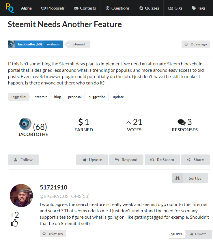Screen dimensions: 213x243
Task: Click the PQ logo icon
Action: 10,8
